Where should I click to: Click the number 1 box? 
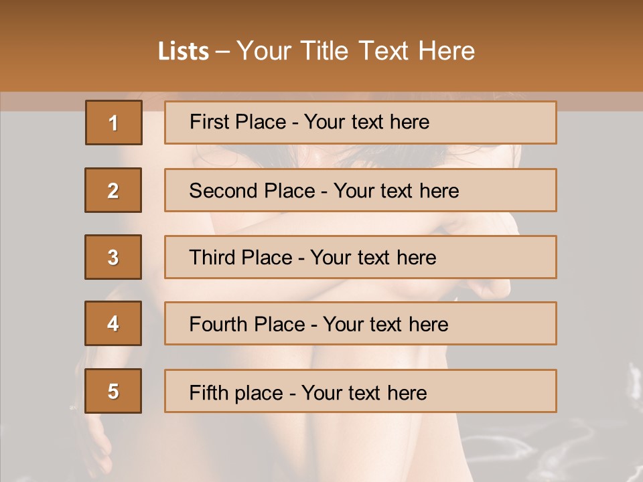[114, 123]
